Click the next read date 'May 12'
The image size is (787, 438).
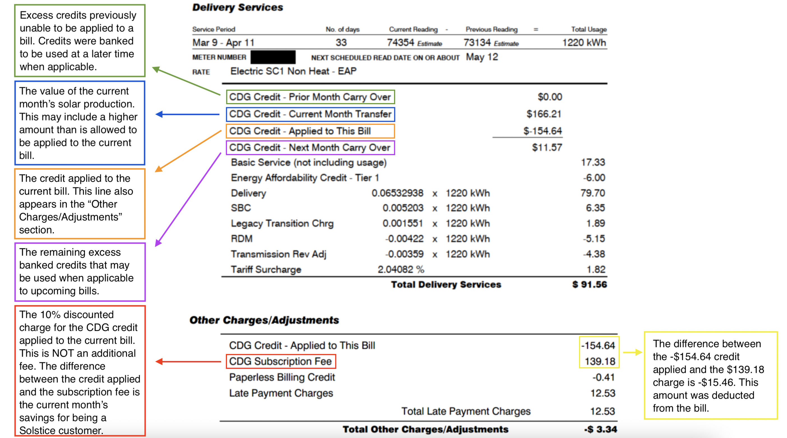482,57
